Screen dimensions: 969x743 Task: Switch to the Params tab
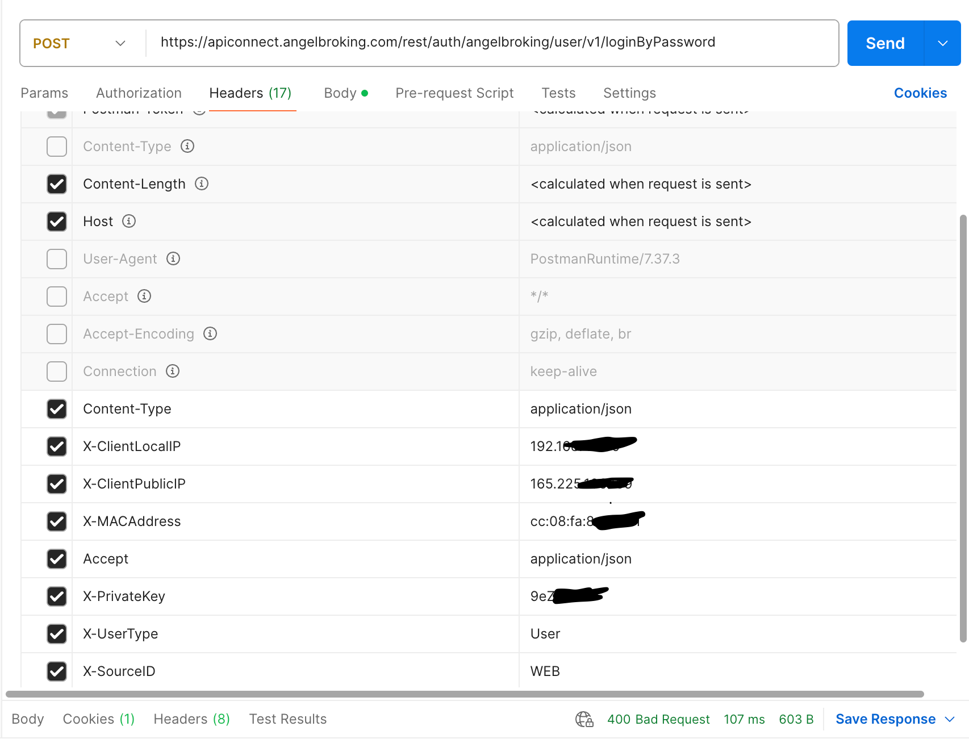pos(44,93)
